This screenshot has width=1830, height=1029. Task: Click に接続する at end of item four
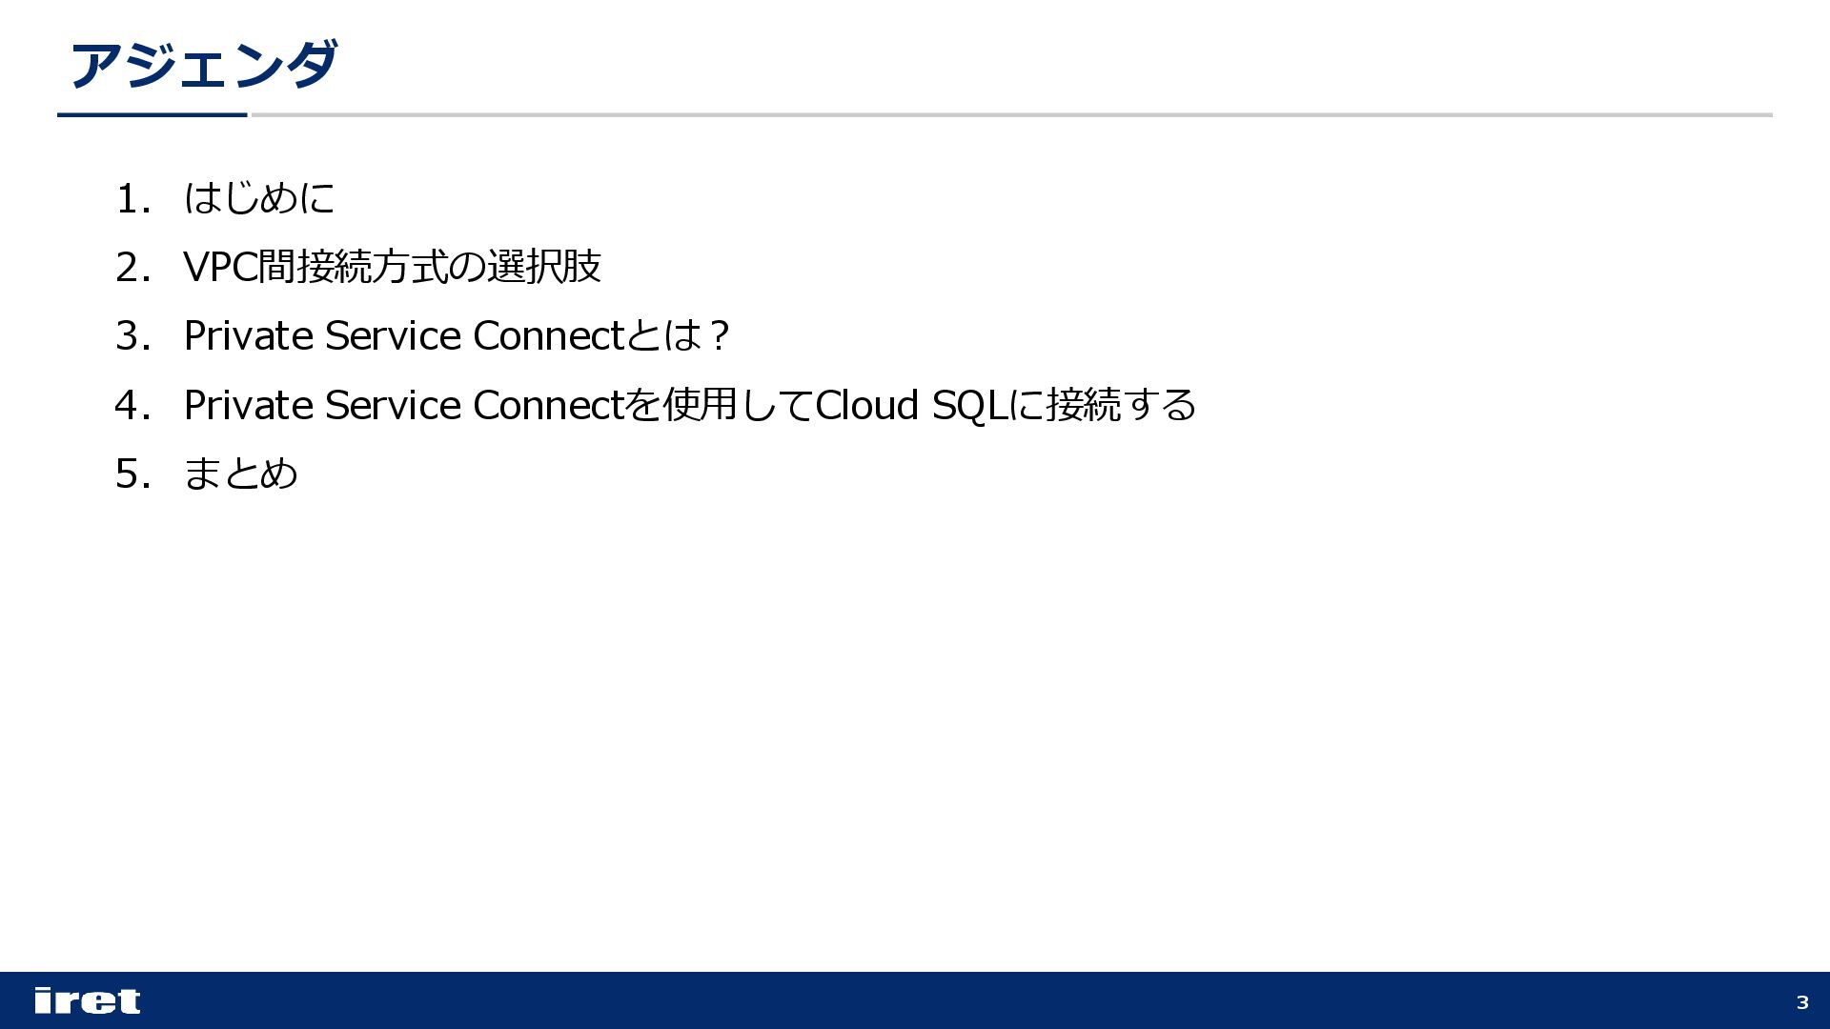(x=1103, y=405)
